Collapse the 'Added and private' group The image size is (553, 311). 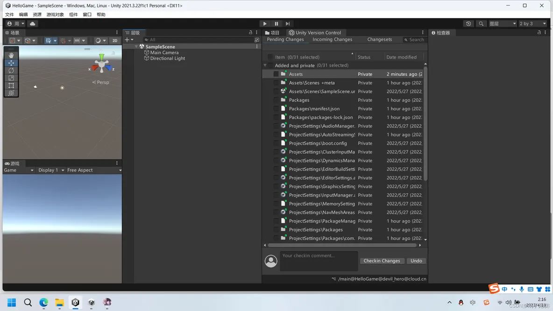[265, 65]
